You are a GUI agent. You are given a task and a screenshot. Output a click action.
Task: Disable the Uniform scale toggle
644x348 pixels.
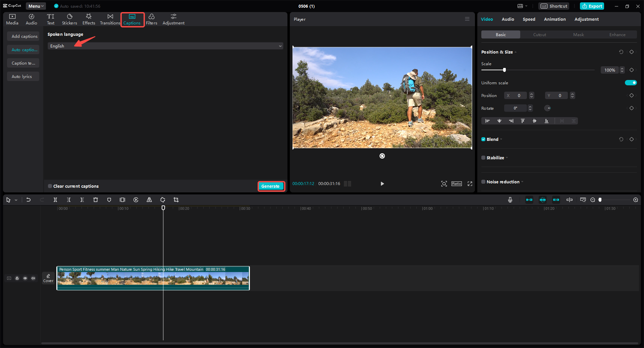click(x=631, y=83)
